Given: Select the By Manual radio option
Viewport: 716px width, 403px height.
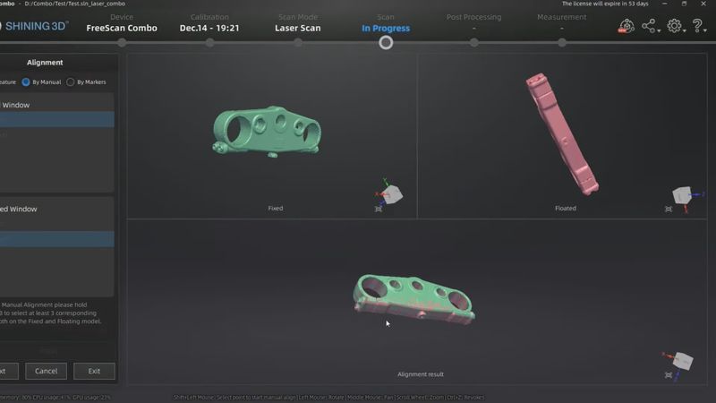Looking at the screenshot, I should coord(26,81).
